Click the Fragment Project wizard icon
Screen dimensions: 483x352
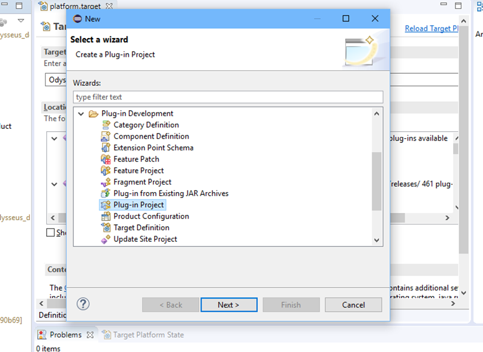pos(106,182)
